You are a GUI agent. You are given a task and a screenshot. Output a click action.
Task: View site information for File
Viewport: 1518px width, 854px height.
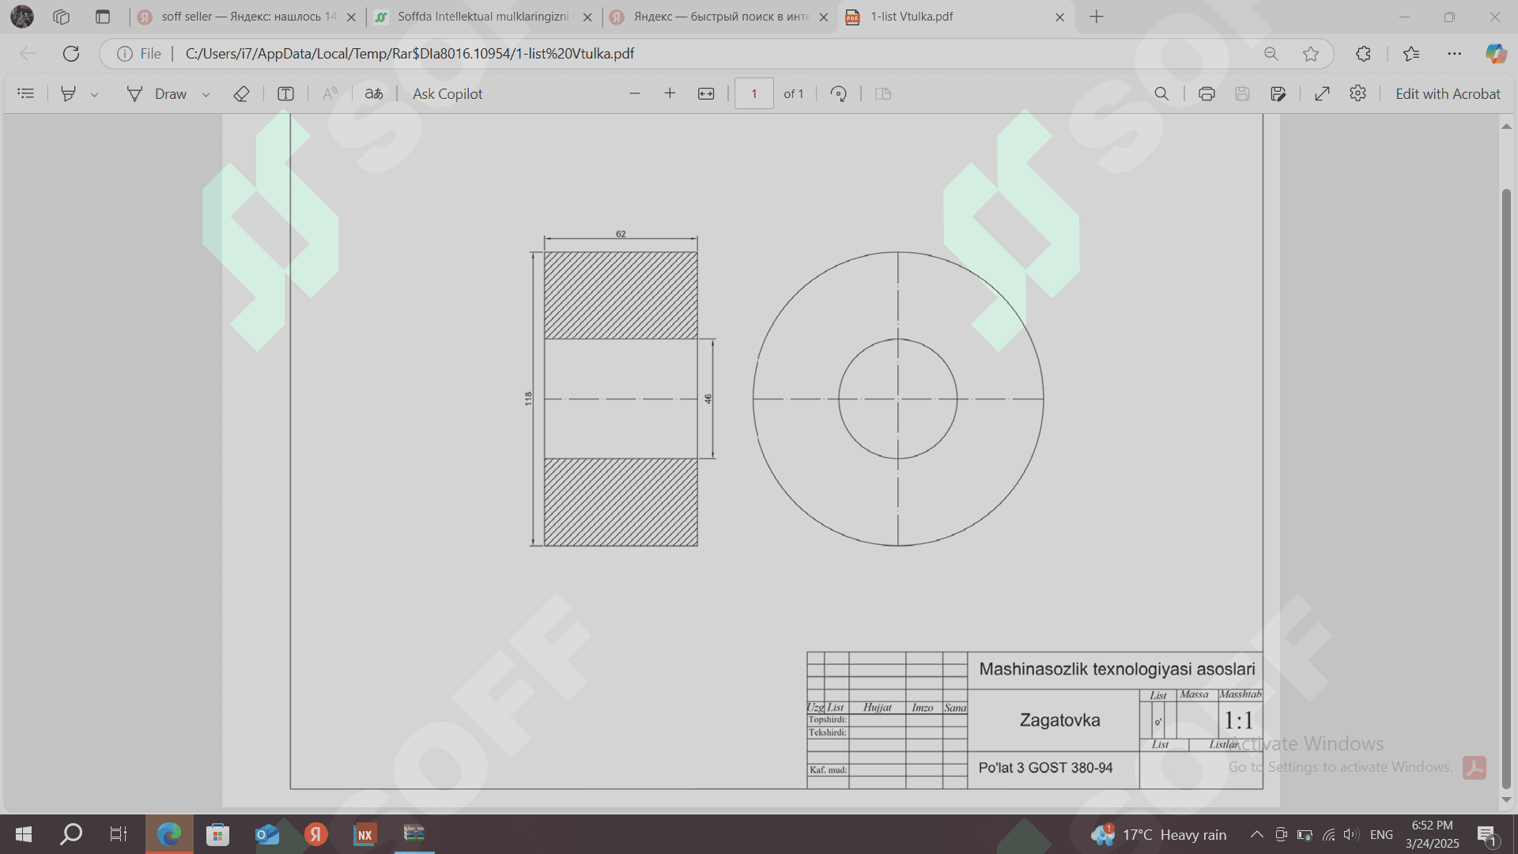click(139, 54)
